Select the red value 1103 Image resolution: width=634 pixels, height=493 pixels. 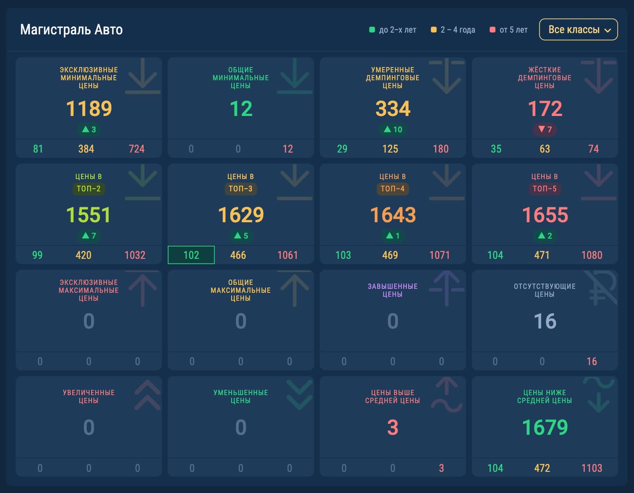tap(592, 468)
